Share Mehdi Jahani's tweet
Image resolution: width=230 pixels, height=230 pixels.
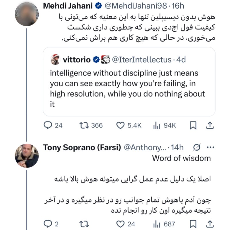tap(210, 125)
